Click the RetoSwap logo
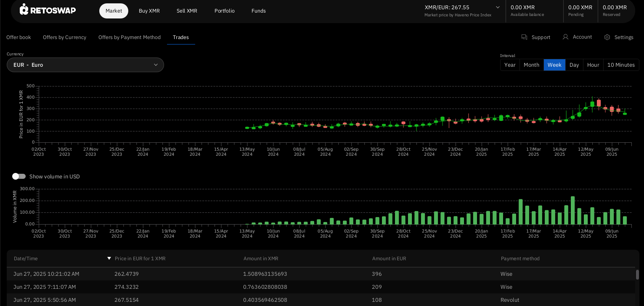The height and width of the screenshot is (306, 644). click(48, 9)
